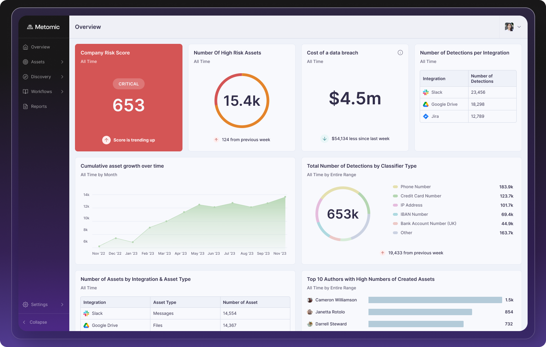Expand the Assets submenu chevron
The height and width of the screenshot is (347, 546).
pyautogui.click(x=62, y=62)
